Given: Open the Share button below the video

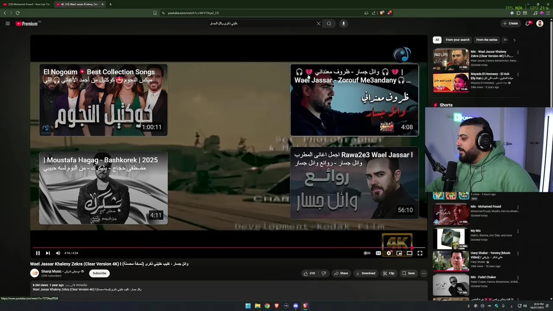Looking at the screenshot, I should [341, 273].
